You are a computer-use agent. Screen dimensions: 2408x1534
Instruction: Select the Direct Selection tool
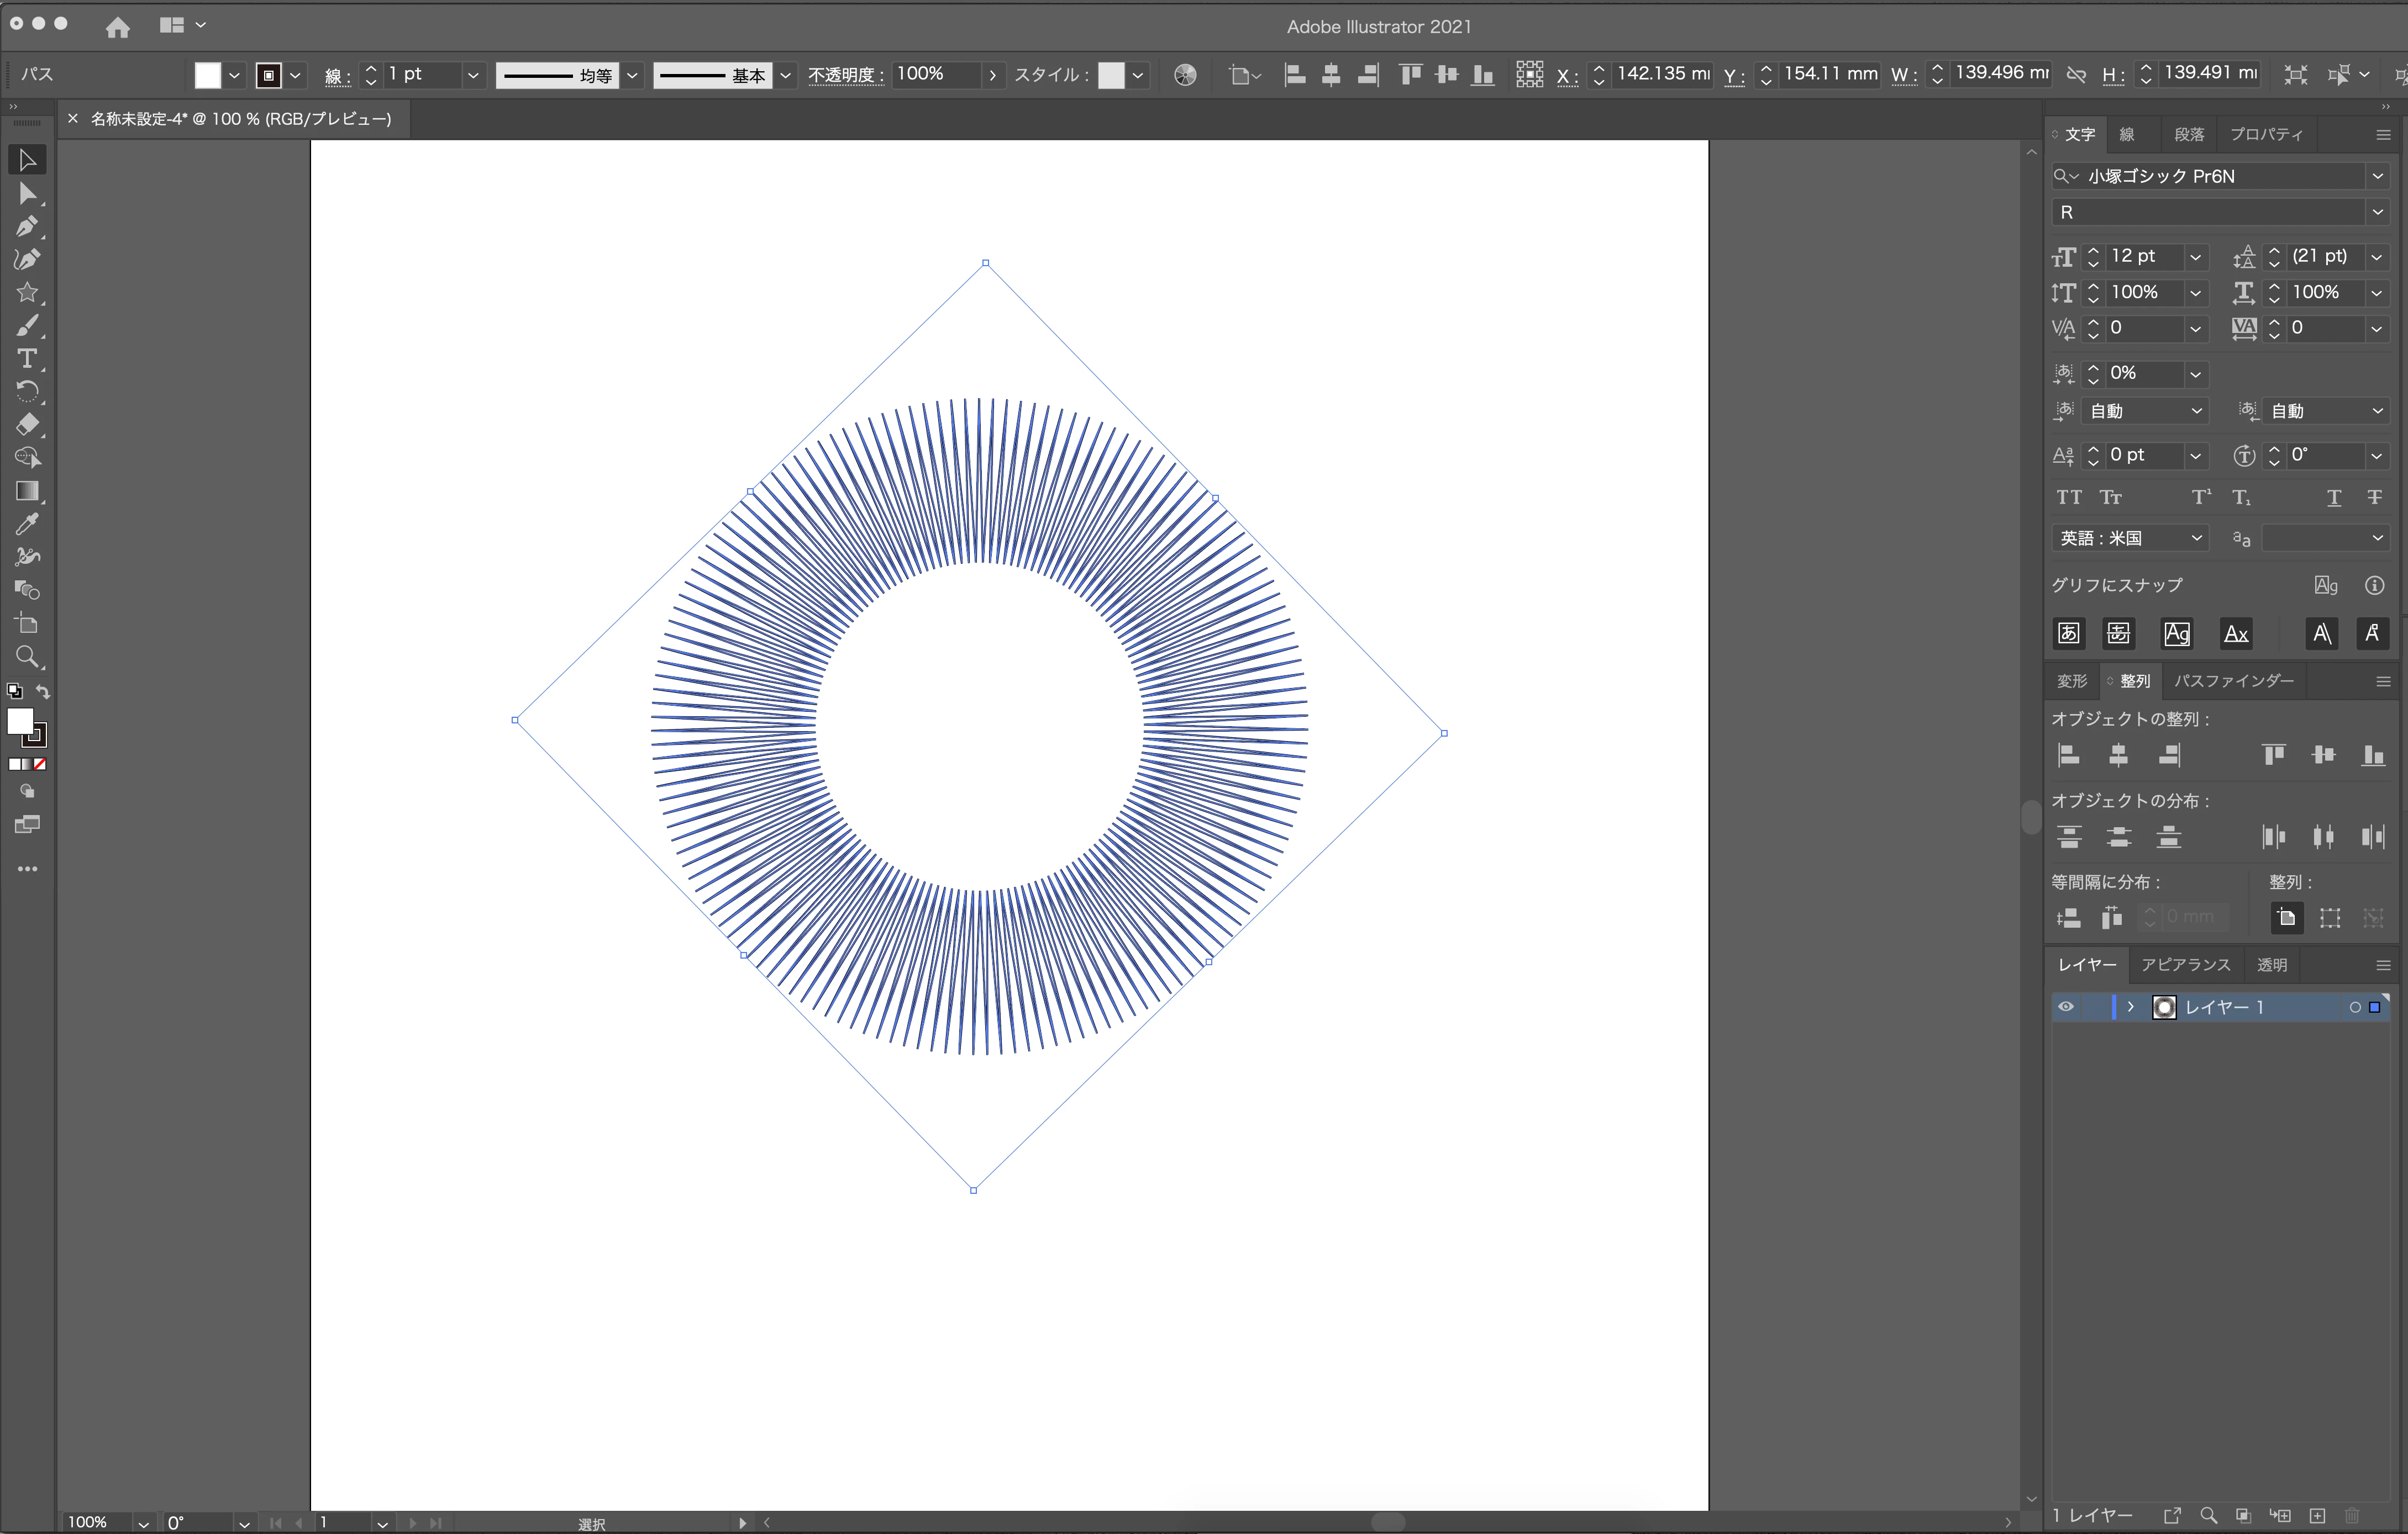[27, 194]
